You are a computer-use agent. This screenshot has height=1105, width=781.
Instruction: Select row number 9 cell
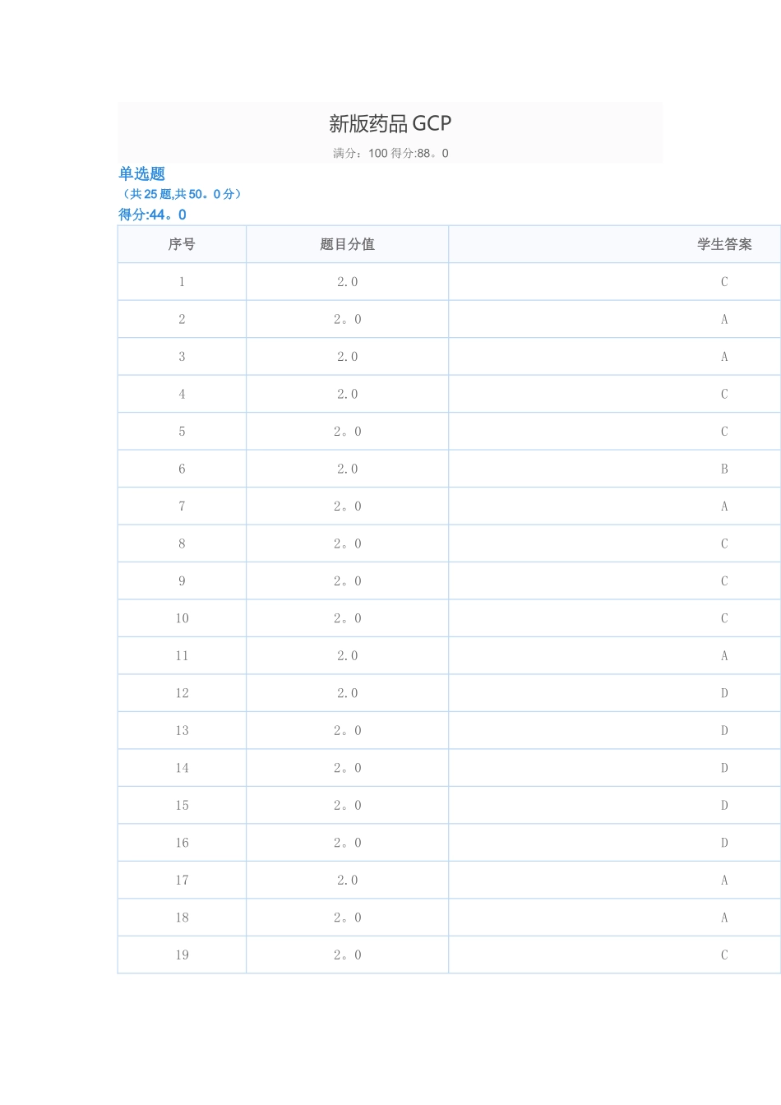pos(182,581)
